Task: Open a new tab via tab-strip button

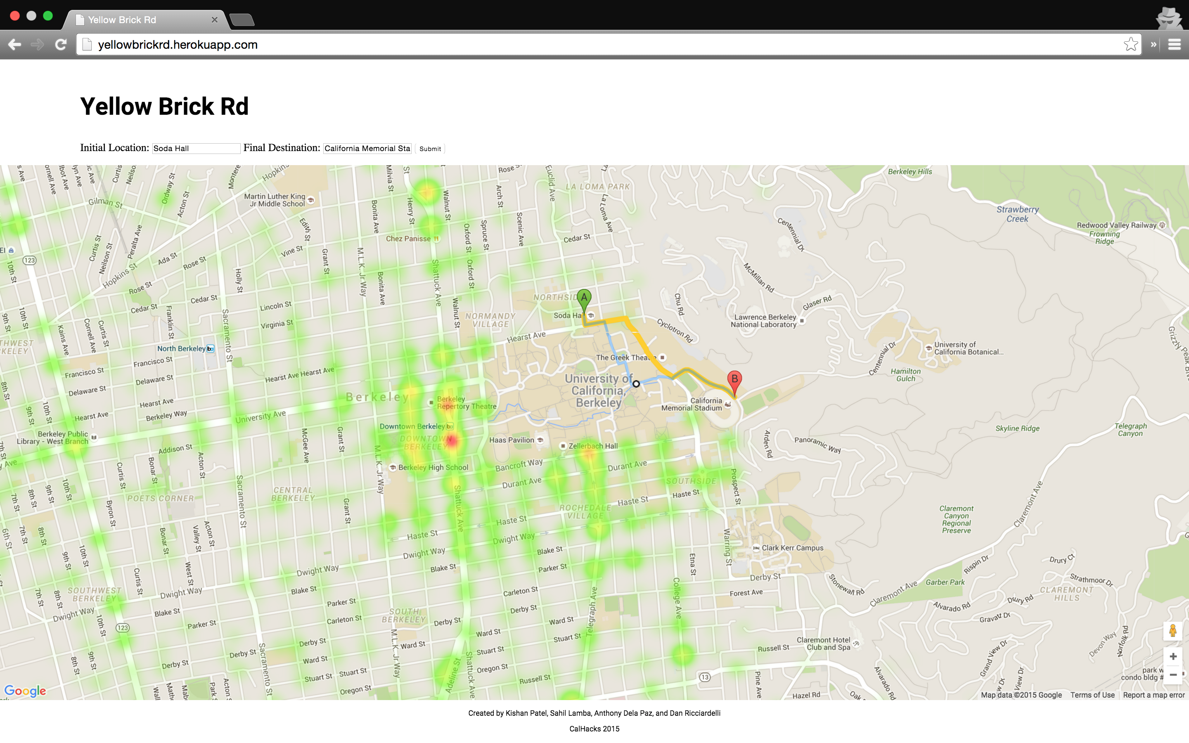Action: [242, 20]
